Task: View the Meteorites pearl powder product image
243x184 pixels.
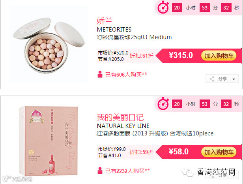Action: tap(49, 44)
